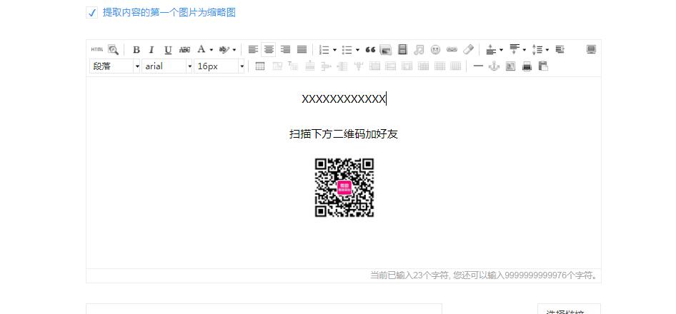This screenshot has width=676, height=314.
Task: Click the 提取内容的第一个图片为缩略图 label
Action: pos(169,13)
